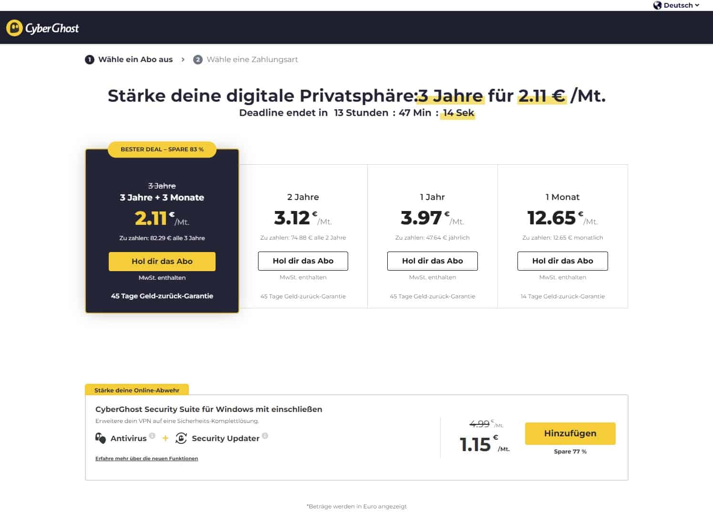Screen dimensions: 713x527
Task: Click the info icon next to Security Updater
Action: (x=265, y=435)
